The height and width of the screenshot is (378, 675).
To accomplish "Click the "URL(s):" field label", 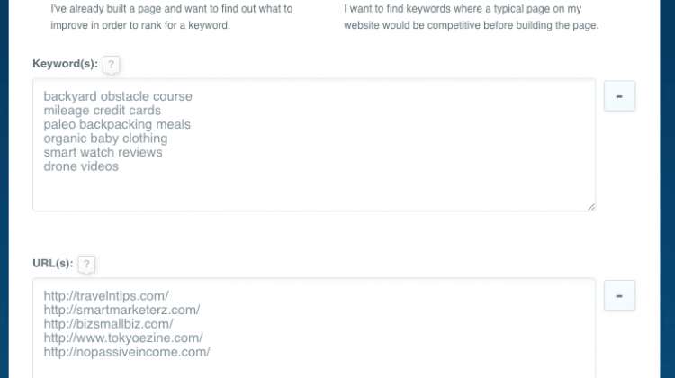I will pyautogui.click(x=53, y=263).
